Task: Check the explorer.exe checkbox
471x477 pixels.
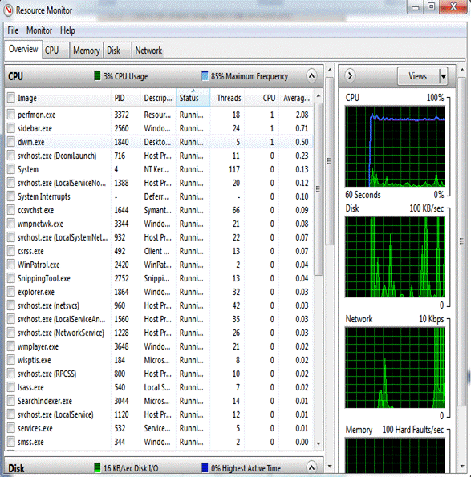Action: pyautogui.click(x=11, y=292)
